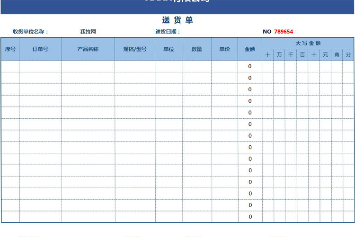Click the 分 sub-column header
The width and height of the screenshot is (355, 237).
pyautogui.click(x=349, y=55)
